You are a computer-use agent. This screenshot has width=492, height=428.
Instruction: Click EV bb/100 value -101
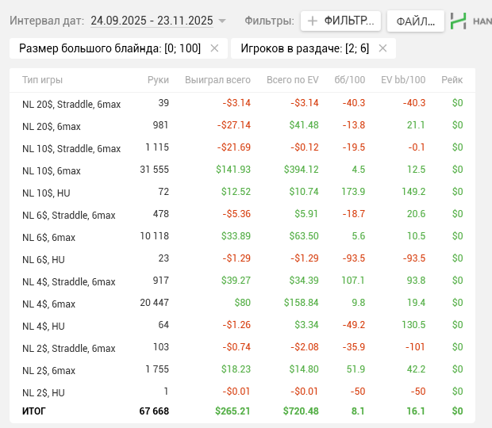(x=415, y=347)
